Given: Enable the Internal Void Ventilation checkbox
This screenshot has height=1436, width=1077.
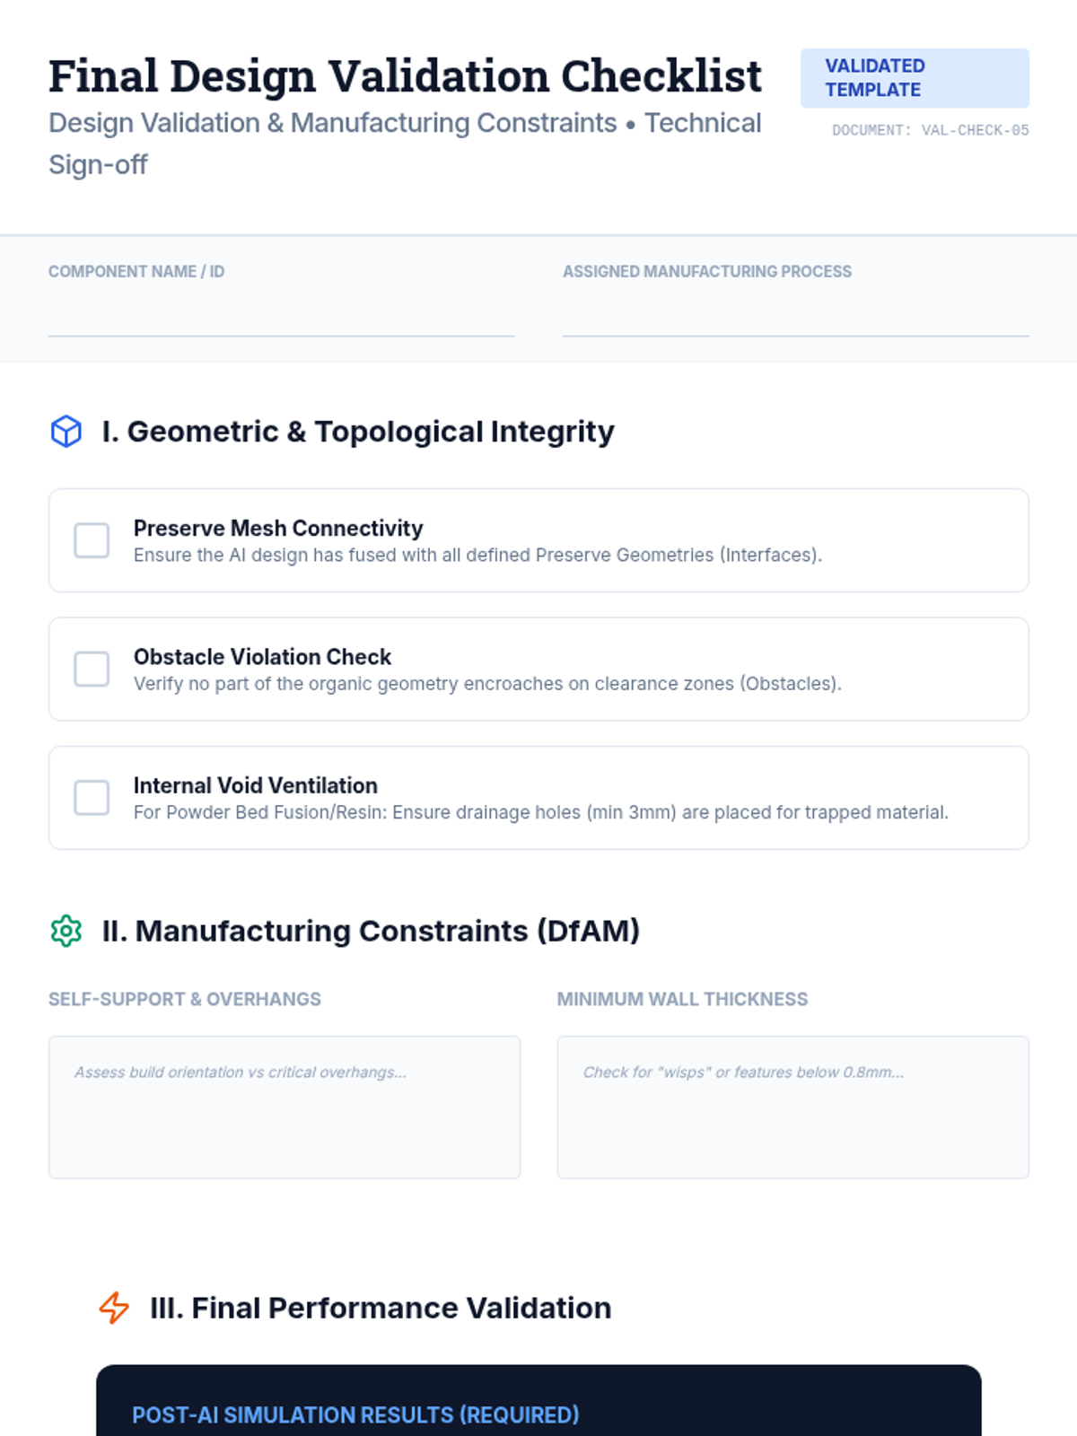Looking at the screenshot, I should tap(92, 797).
